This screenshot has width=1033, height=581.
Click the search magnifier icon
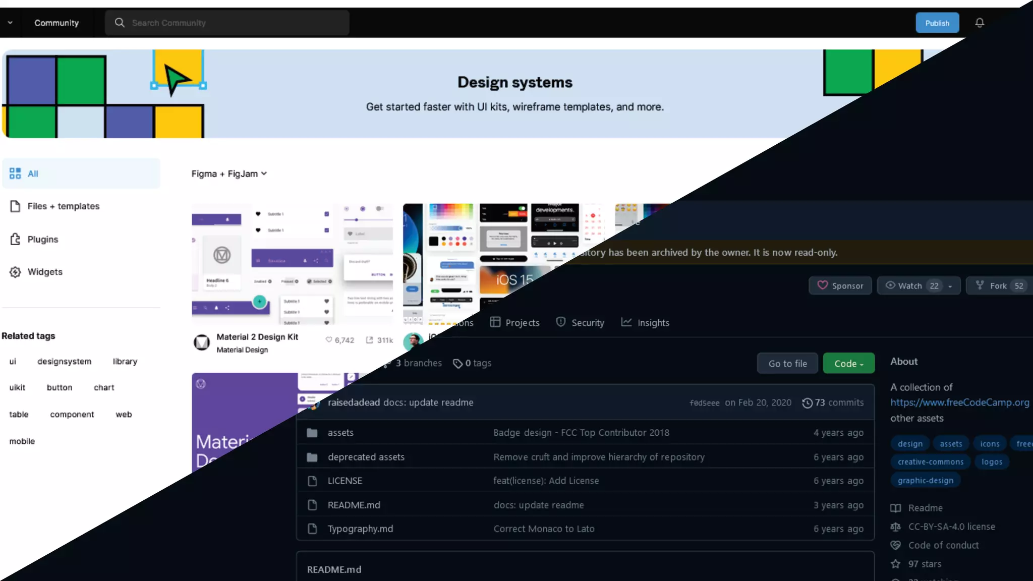120,23
